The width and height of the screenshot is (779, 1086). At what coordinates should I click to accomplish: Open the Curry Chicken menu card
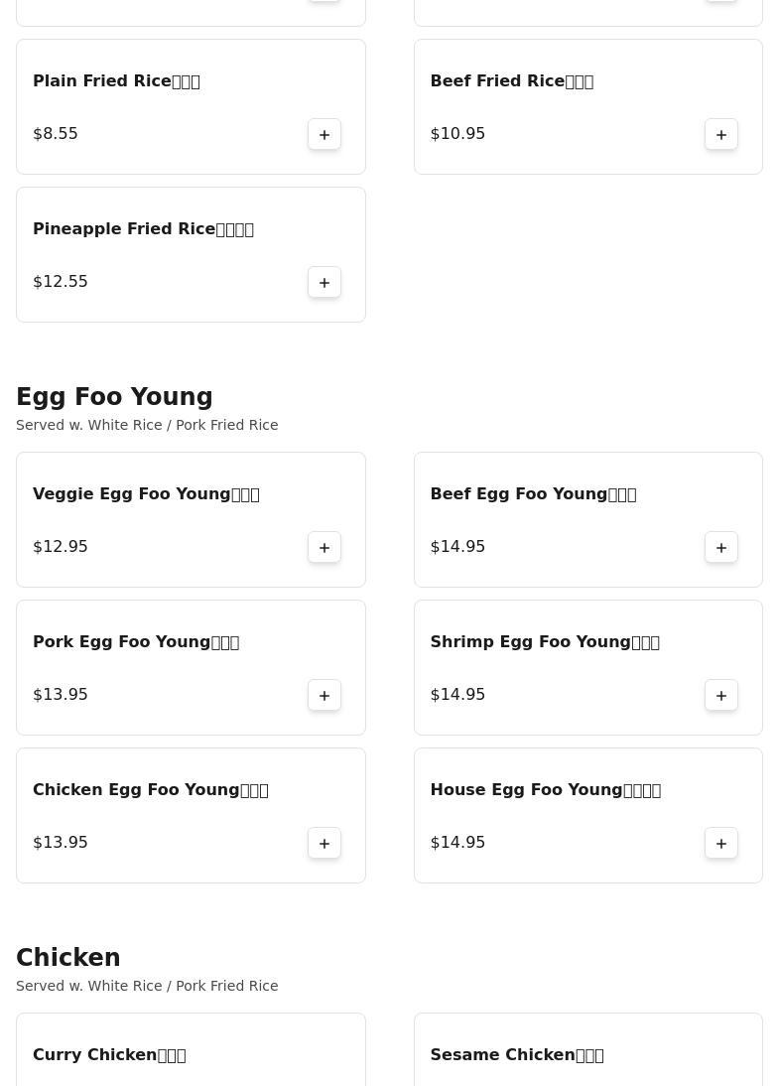(x=191, y=1054)
